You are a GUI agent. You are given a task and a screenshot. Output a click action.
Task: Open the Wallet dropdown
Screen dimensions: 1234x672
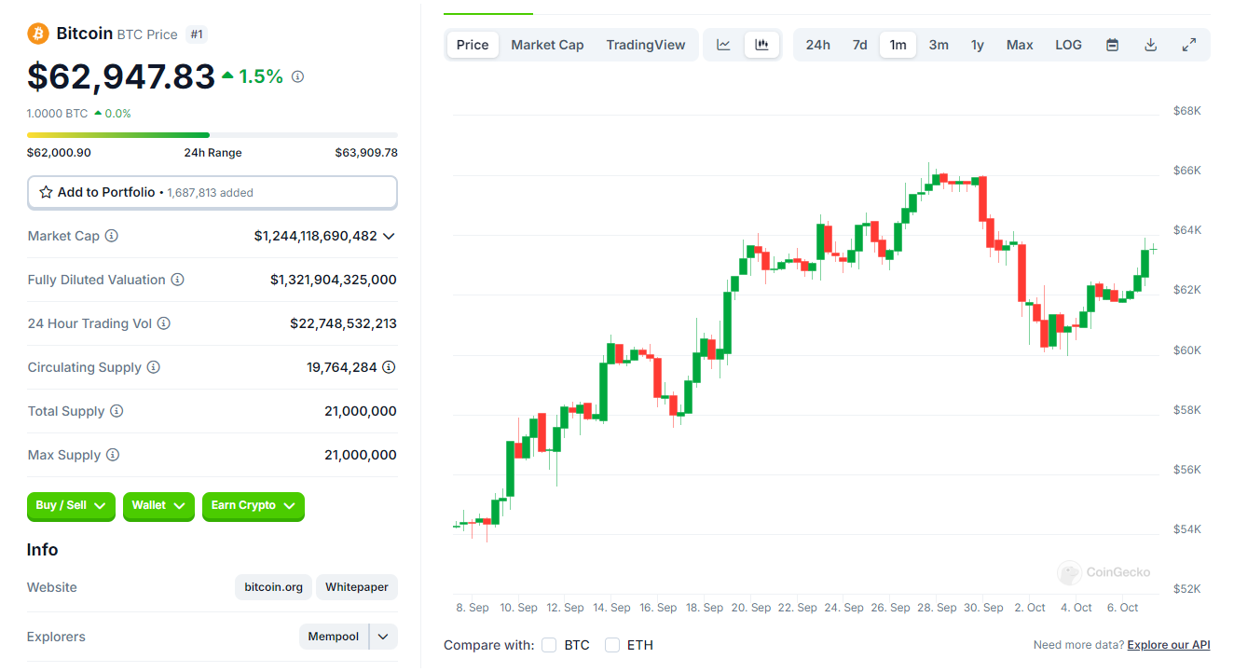click(x=158, y=505)
